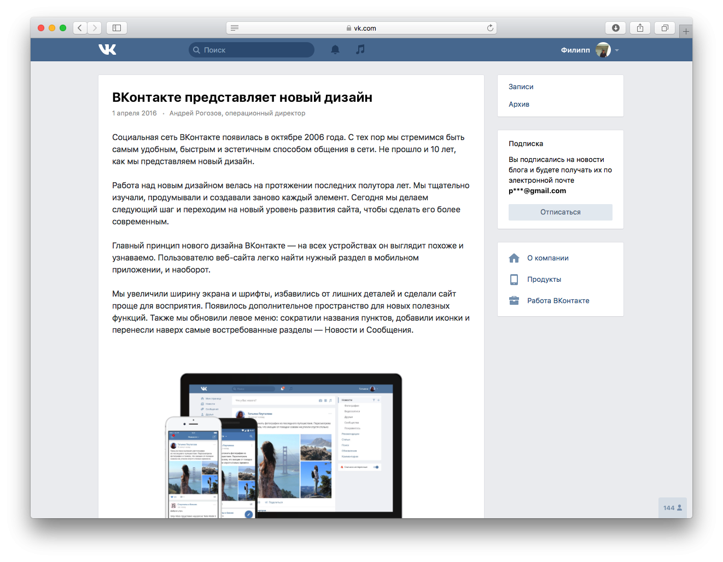Open the Работа ВКонтакте link

point(558,300)
